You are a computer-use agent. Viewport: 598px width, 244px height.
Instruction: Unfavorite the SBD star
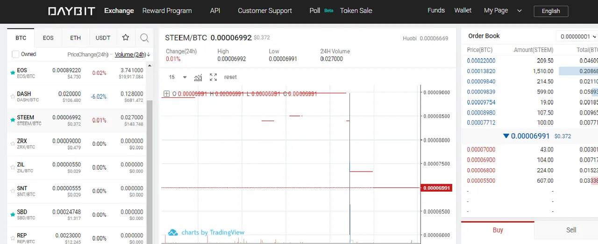click(x=13, y=215)
